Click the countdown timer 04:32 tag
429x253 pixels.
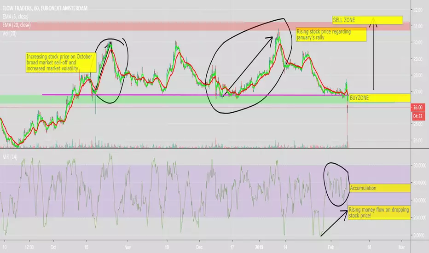tap(418, 116)
